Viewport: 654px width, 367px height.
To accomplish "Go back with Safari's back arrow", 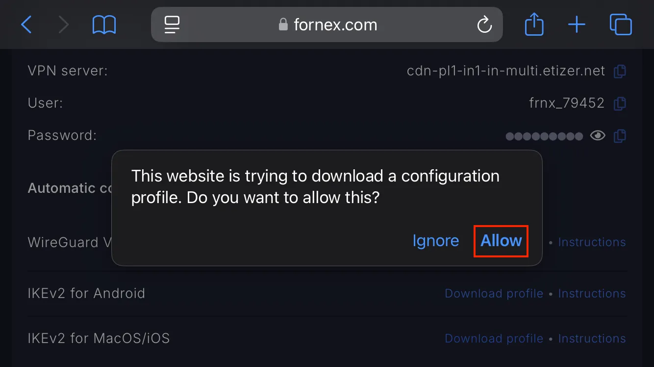I will 26,24.
